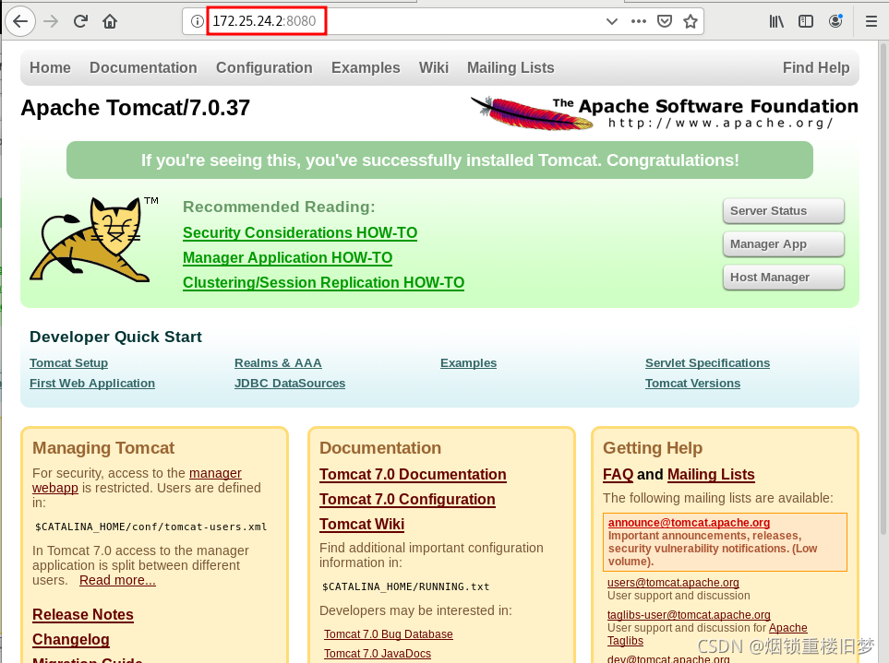
Task: Expand the address bar history dropdown arrow
Action: click(612, 21)
